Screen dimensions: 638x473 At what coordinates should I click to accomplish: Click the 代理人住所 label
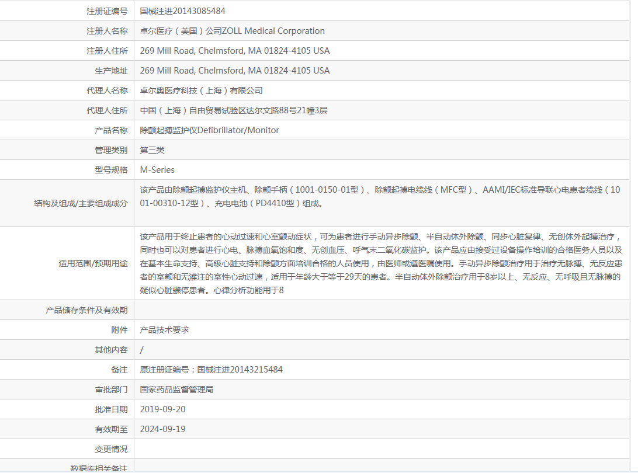coord(107,110)
